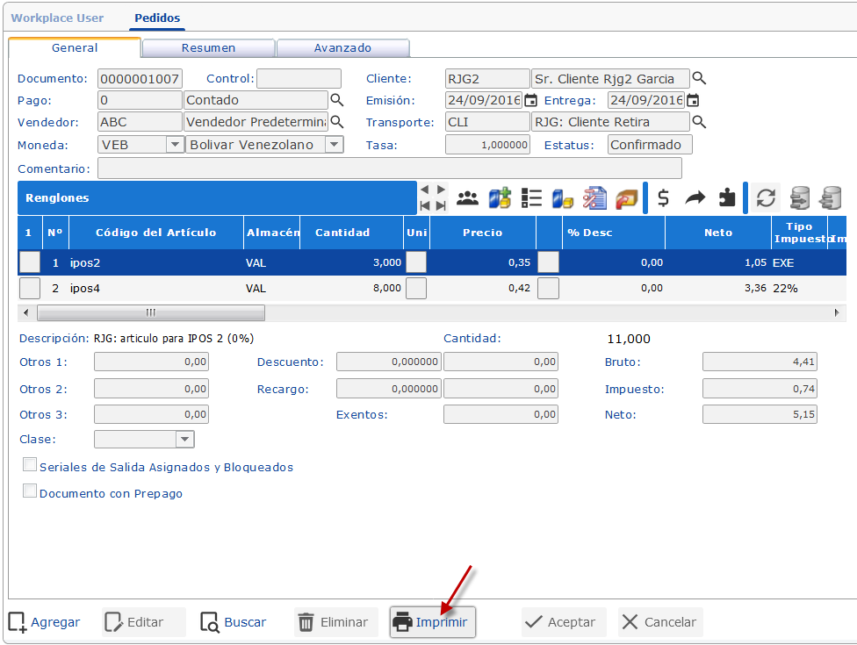Click the Cantidad column header
Image resolution: width=857 pixels, height=645 pixels.
tap(351, 233)
